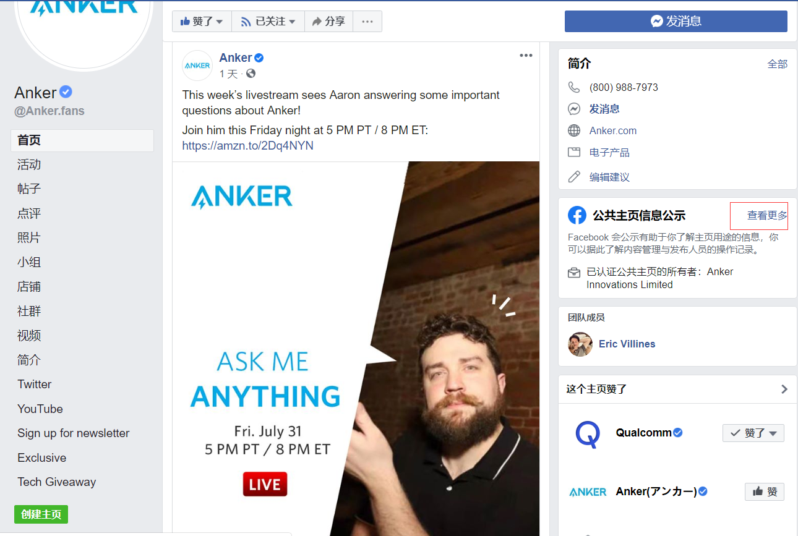The image size is (798, 536).
Task: Expand the 这个主页赞了 section chevron
Action: (x=784, y=389)
